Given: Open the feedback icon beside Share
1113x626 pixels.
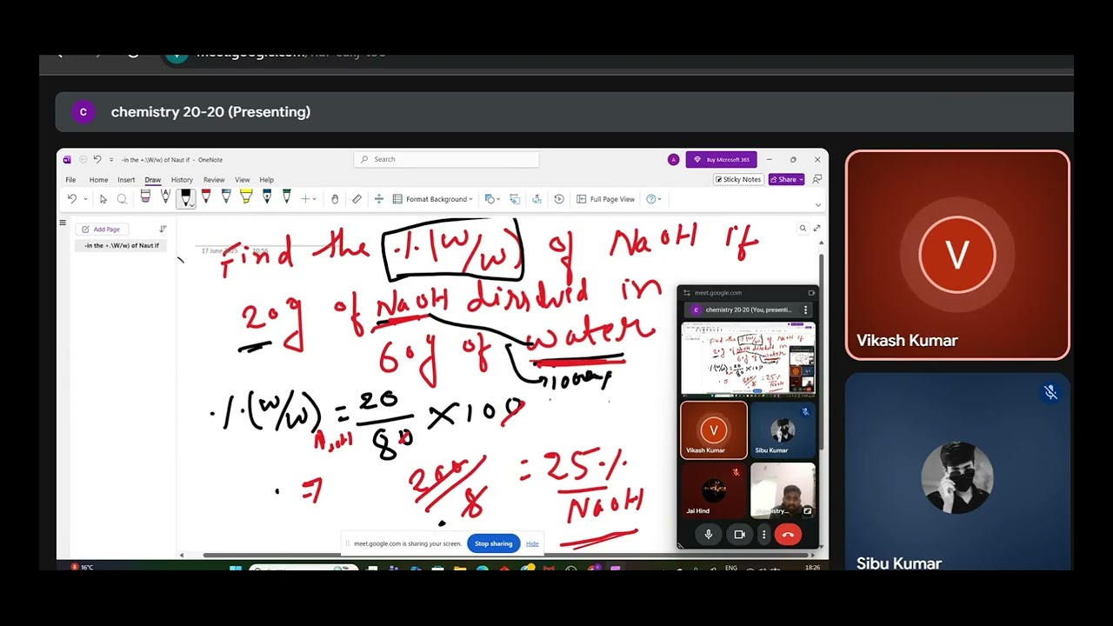Looking at the screenshot, I should pos(817,180).
